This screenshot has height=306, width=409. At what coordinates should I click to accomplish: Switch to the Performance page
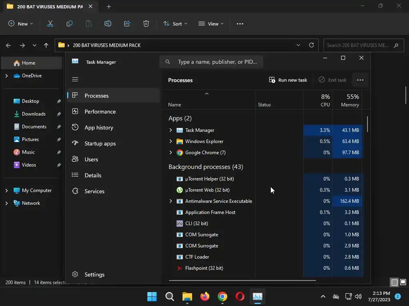pos(113,112)
